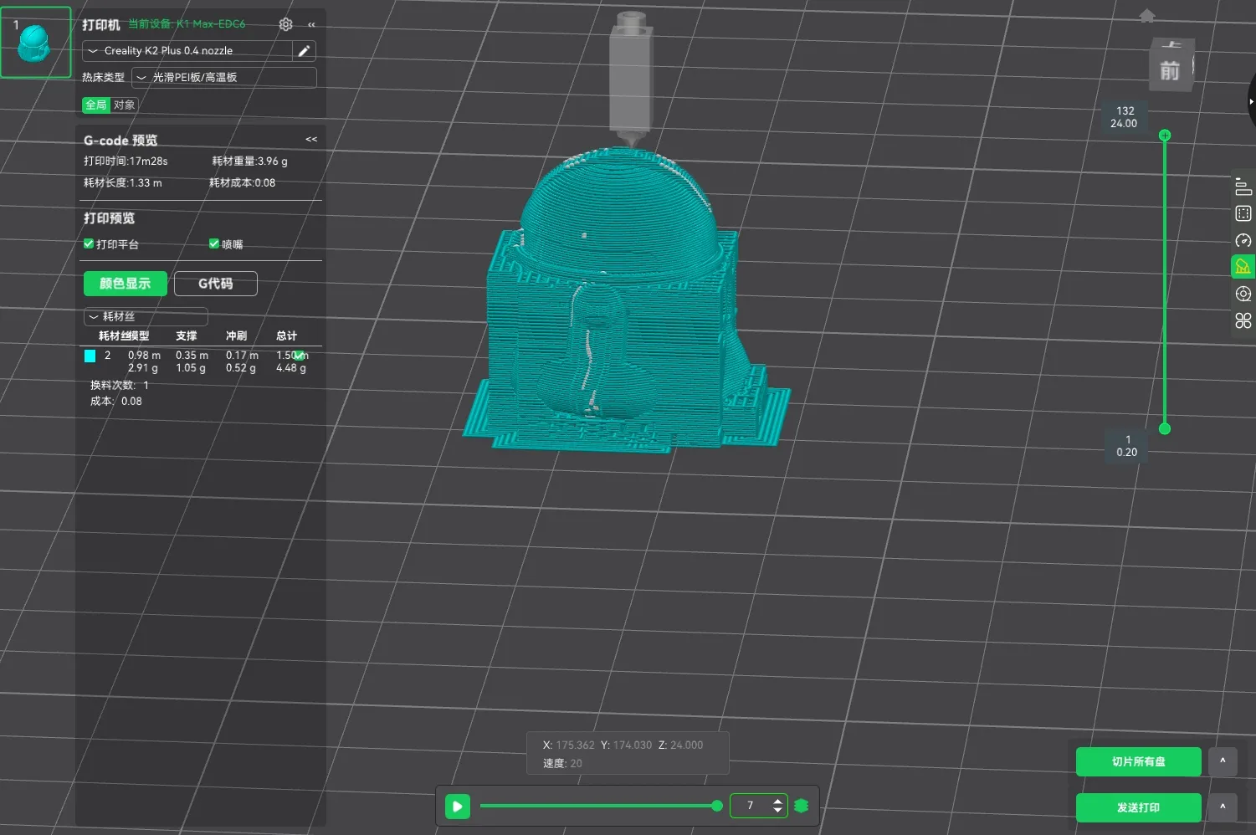This screenshot has width=1256, height=835.
Task: Click the highlighted green preview icon
Action: pyautogui.click(x=1243, y=267)
